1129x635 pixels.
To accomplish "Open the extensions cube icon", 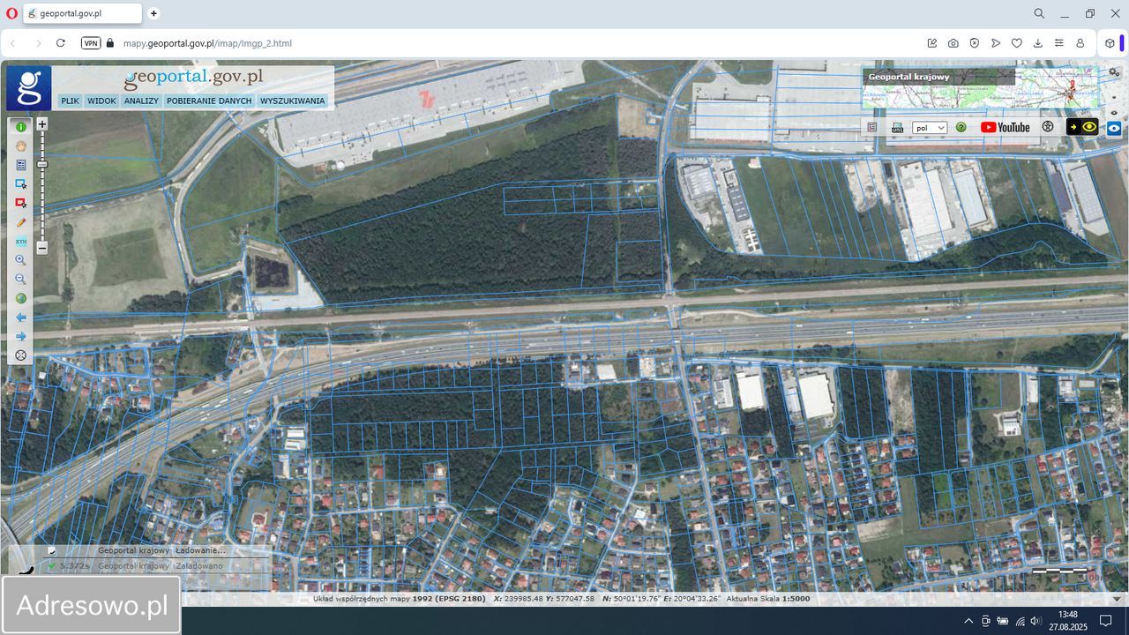I will click(1110, 43).
